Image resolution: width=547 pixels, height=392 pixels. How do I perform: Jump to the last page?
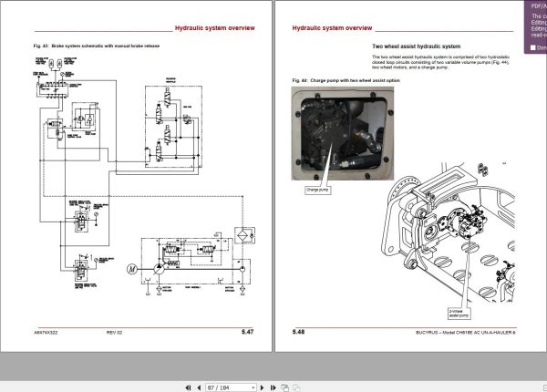tap(273, 387)
